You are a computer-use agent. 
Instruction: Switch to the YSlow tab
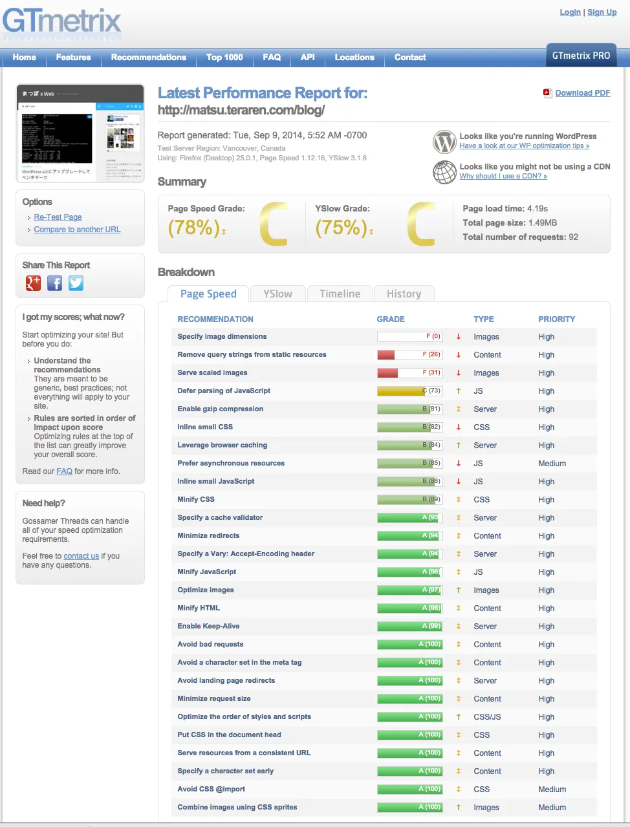coord(277,294)
